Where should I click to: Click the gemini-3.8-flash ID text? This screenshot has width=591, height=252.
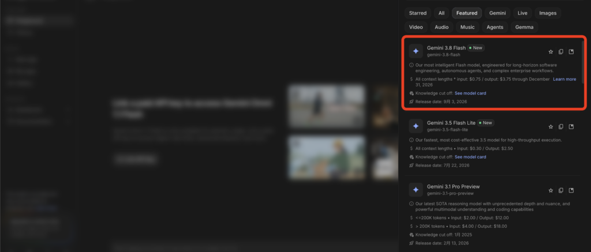444,55
